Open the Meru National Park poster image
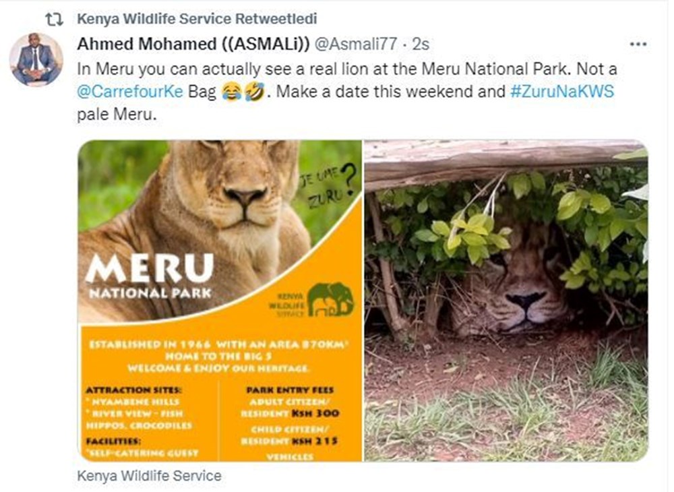This screenshot has width=674, height=492. 220,300
